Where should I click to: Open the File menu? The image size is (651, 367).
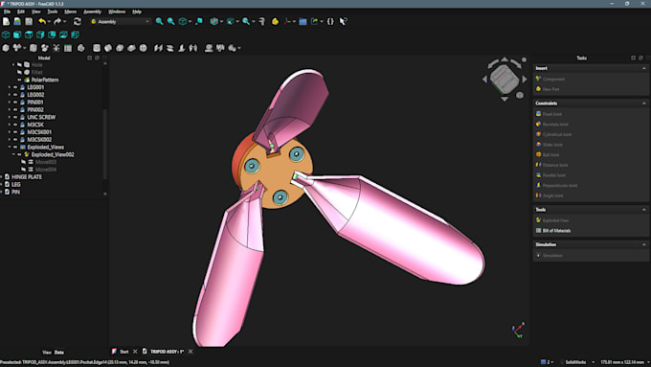coord(7,11)
